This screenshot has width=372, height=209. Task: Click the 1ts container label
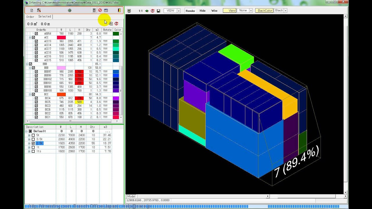point(39,152)
